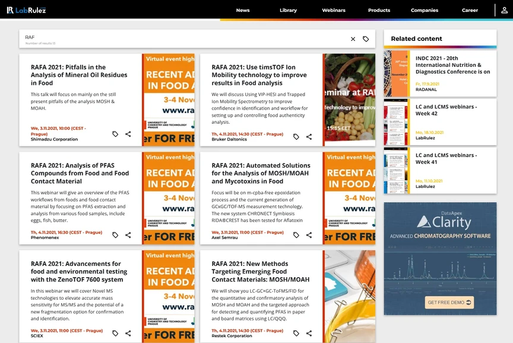
Task: Clear the RAF search with X icon
Action: point(353,39)
